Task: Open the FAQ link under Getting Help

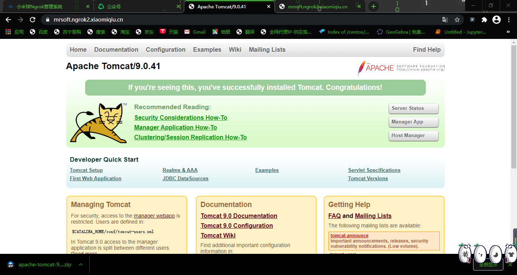Action: 335,216
